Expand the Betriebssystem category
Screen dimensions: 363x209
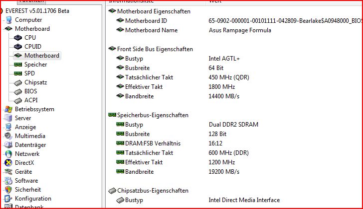[34, 109]
